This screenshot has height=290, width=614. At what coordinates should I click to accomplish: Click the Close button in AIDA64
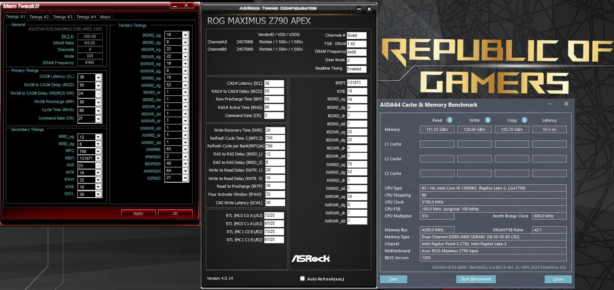pos(558,279)
